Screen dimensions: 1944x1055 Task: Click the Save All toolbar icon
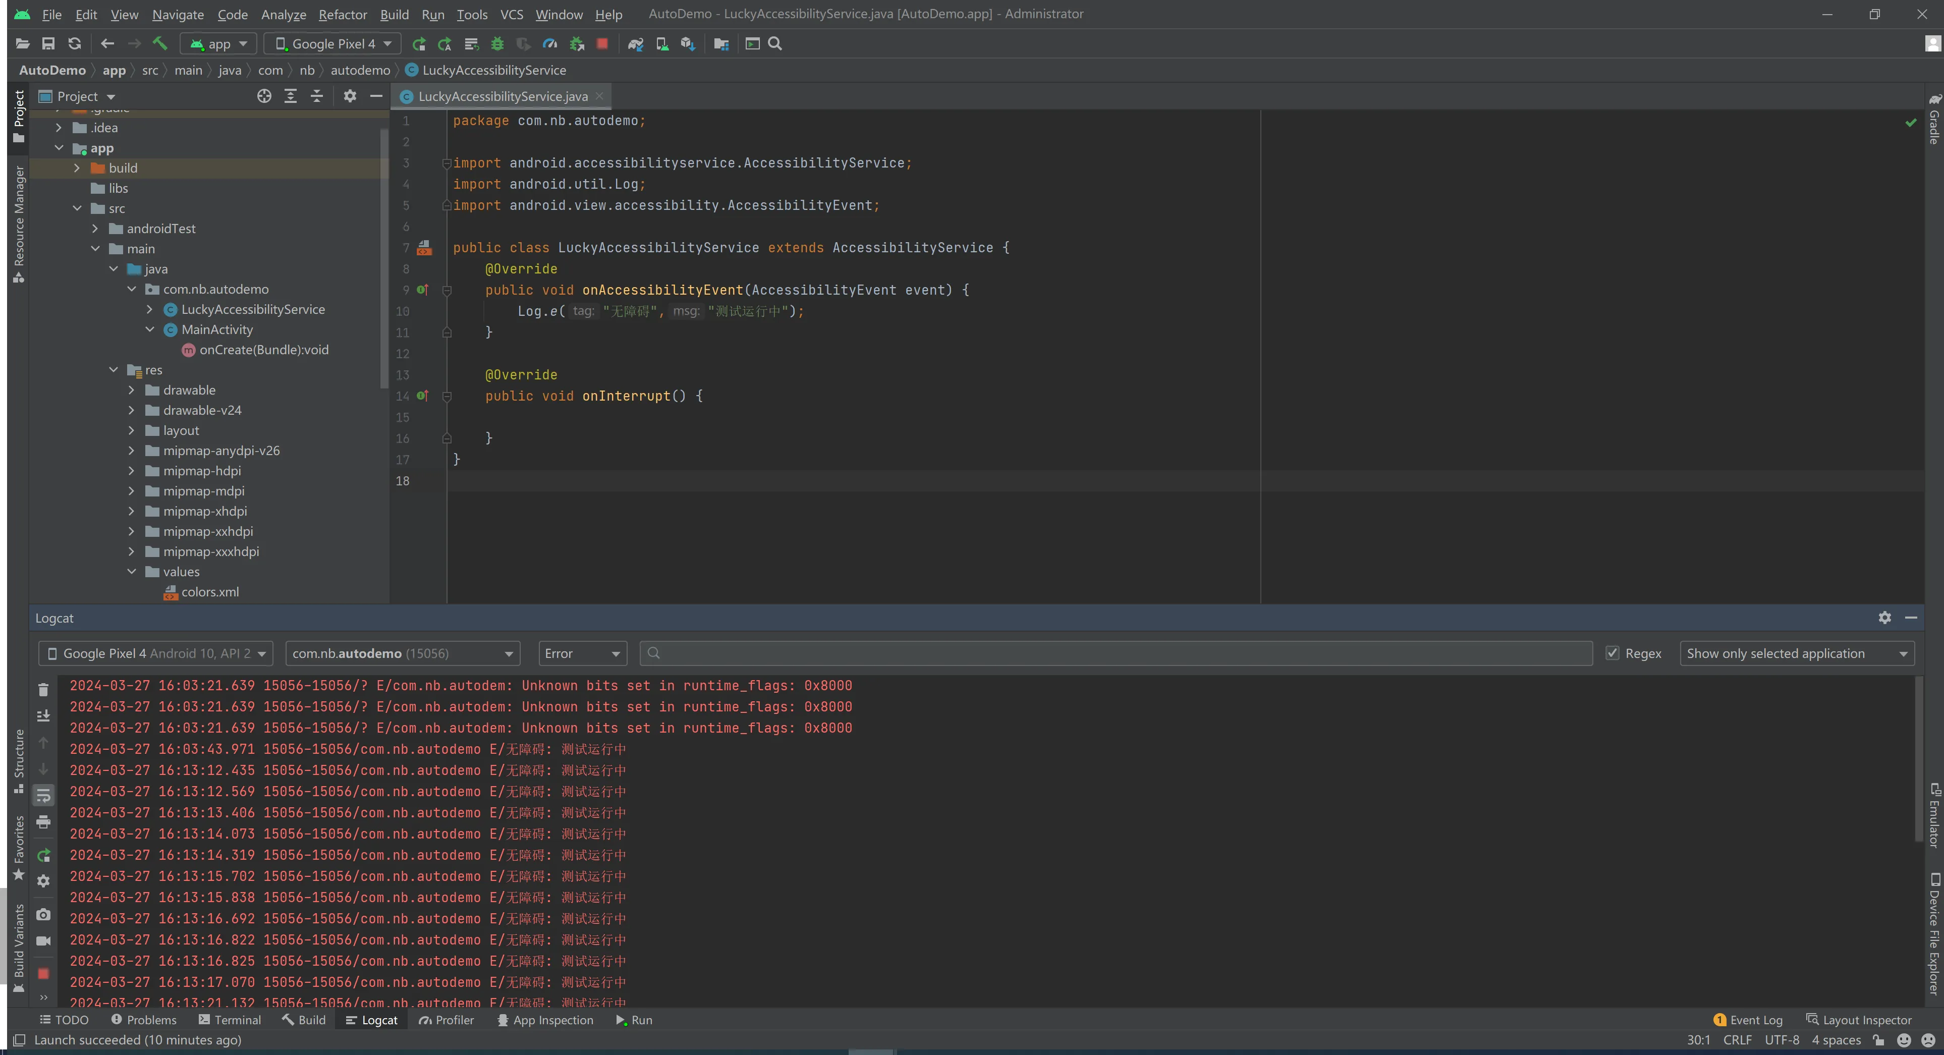pyautogui.click(x=48, y=44)
